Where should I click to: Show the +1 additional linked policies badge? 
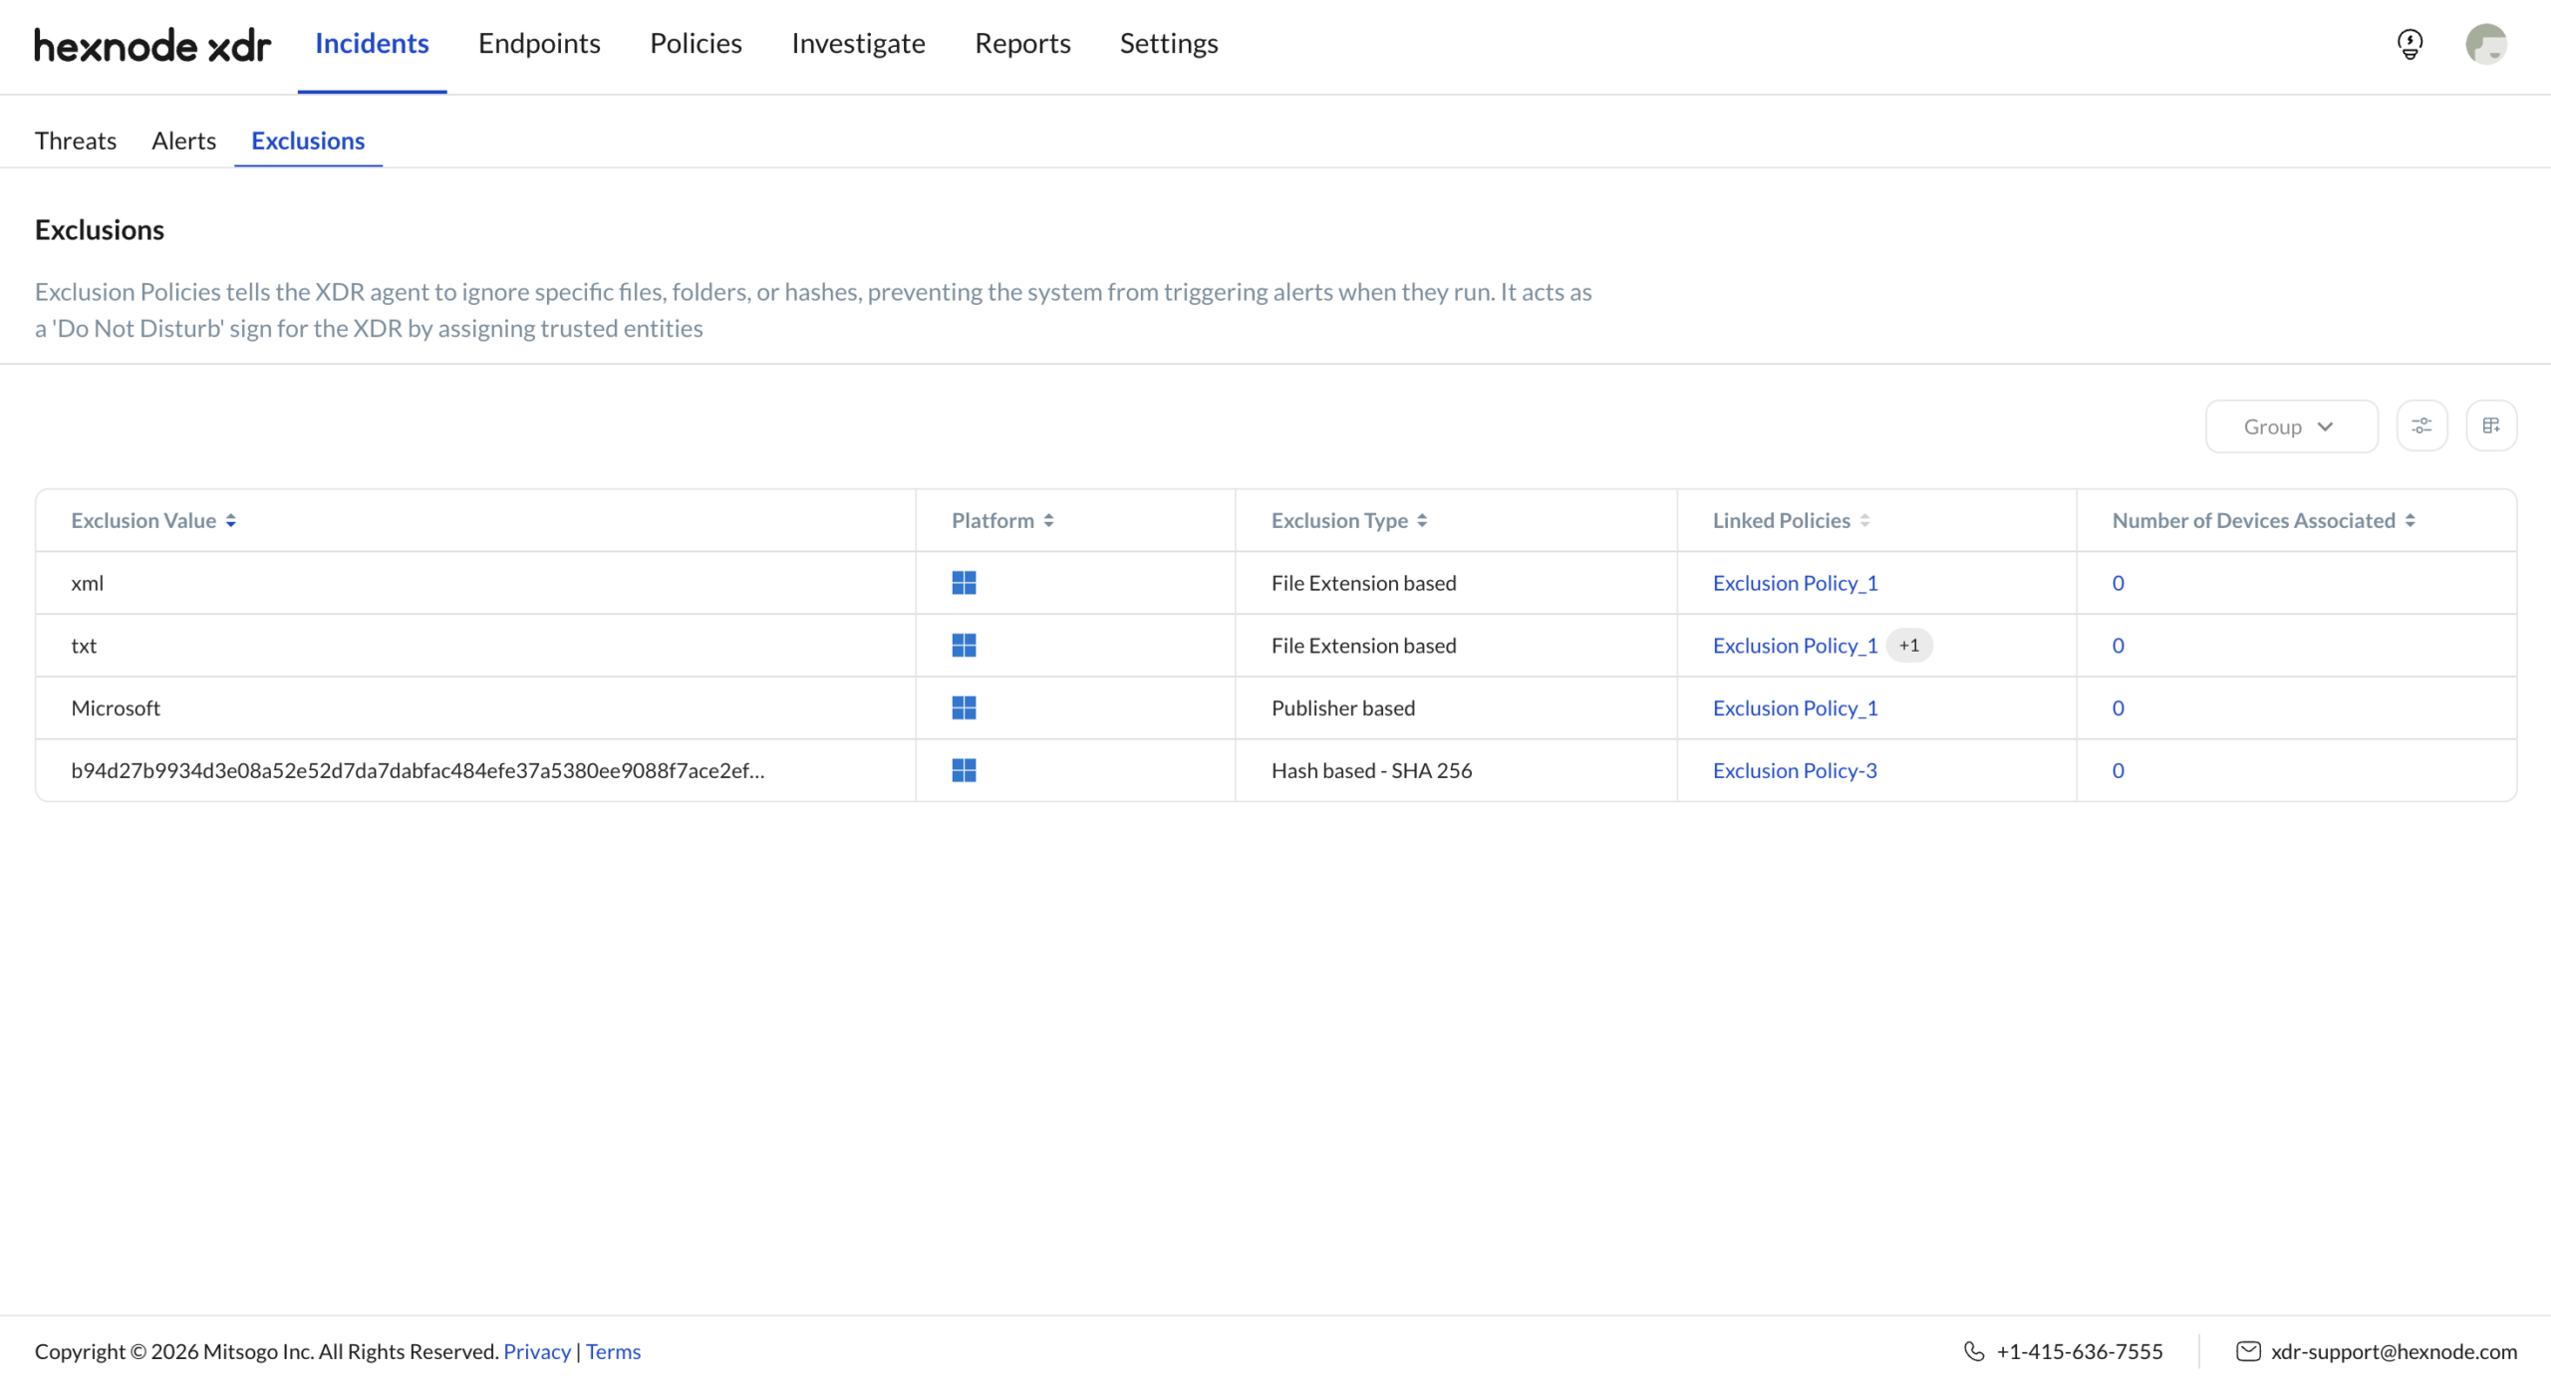[x=1908, y=646]
